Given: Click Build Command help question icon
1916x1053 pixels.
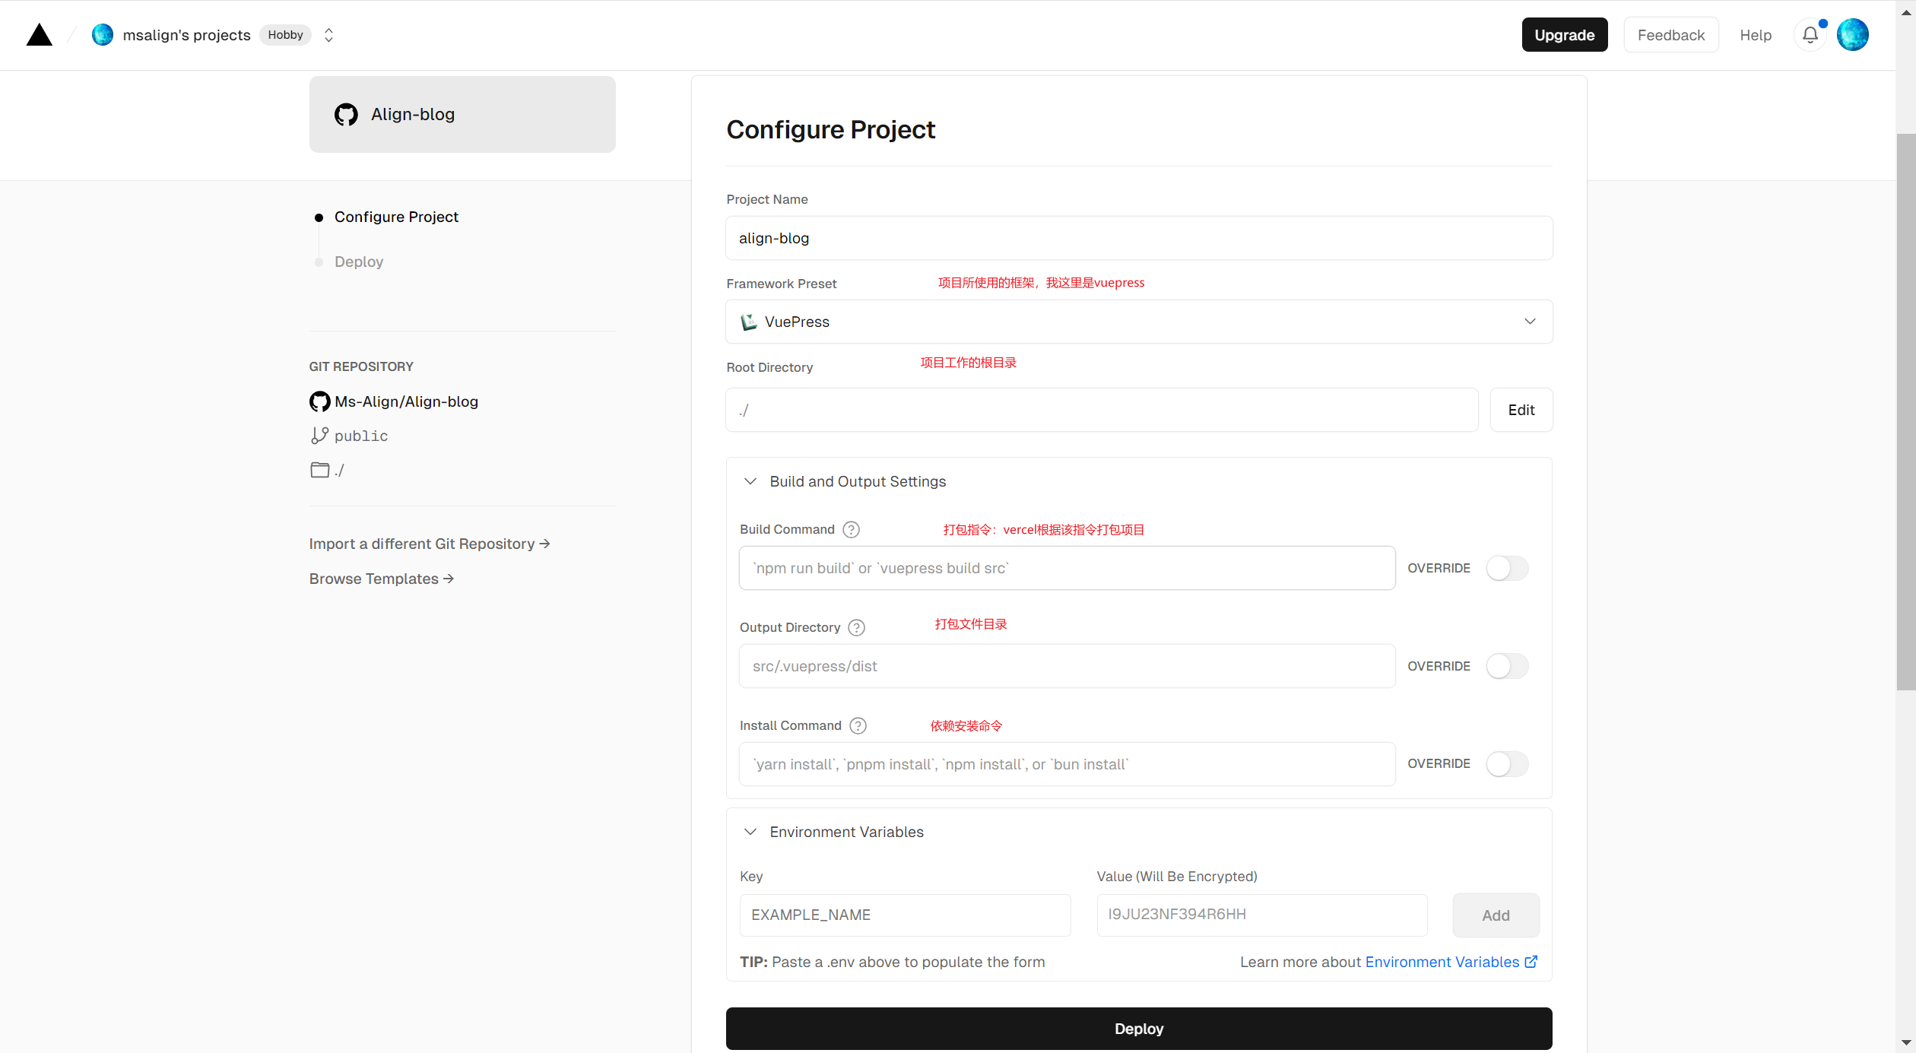Looking at the screenshot, I should (x=852, y=530).
